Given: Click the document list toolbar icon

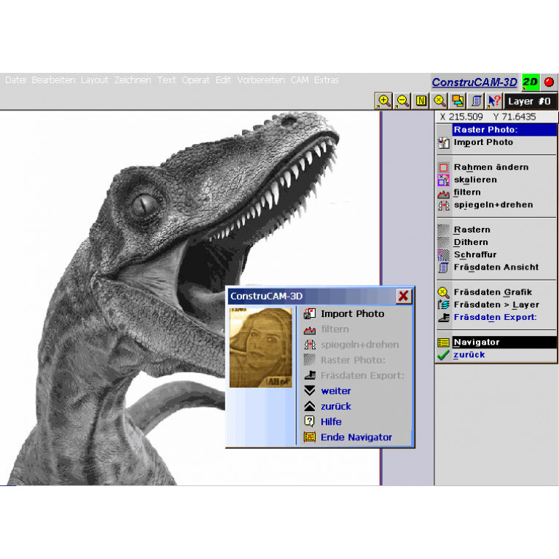Looking at the screenshot, I should pos(477,101).
